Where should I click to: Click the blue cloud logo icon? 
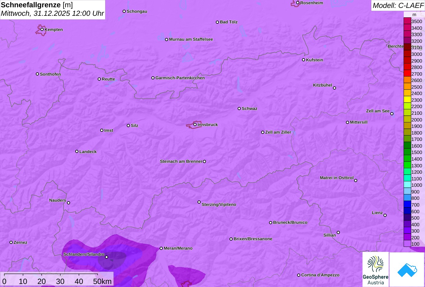click(x=407, y=269)
